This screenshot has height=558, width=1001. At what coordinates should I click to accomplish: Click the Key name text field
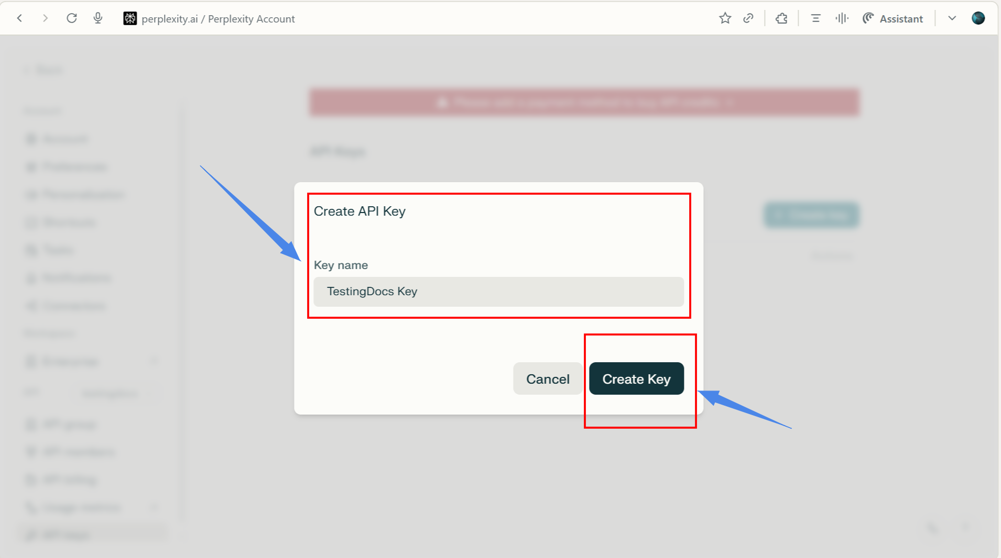[x=498, y=292]
